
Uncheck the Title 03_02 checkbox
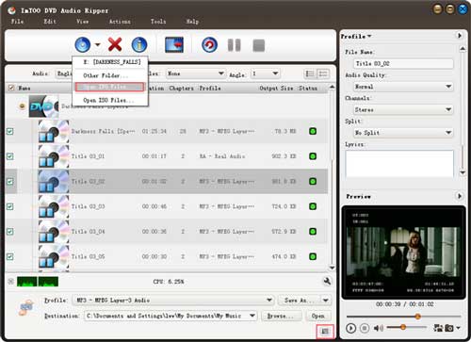10,182
